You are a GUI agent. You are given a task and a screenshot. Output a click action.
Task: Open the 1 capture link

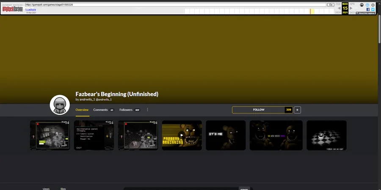pyautogui.click(x=30, y=9)
